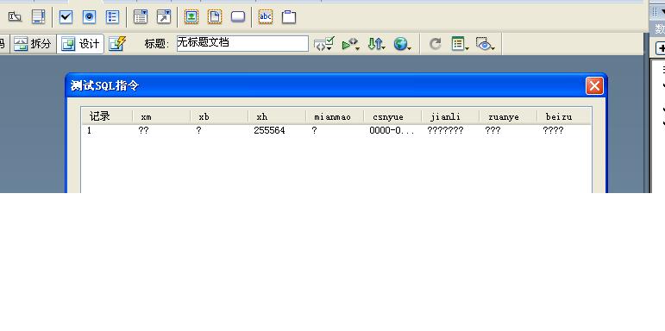Viewport: 665px width, 331px height.
Task: Insert a textarea form element
Action: click(38, 17)
